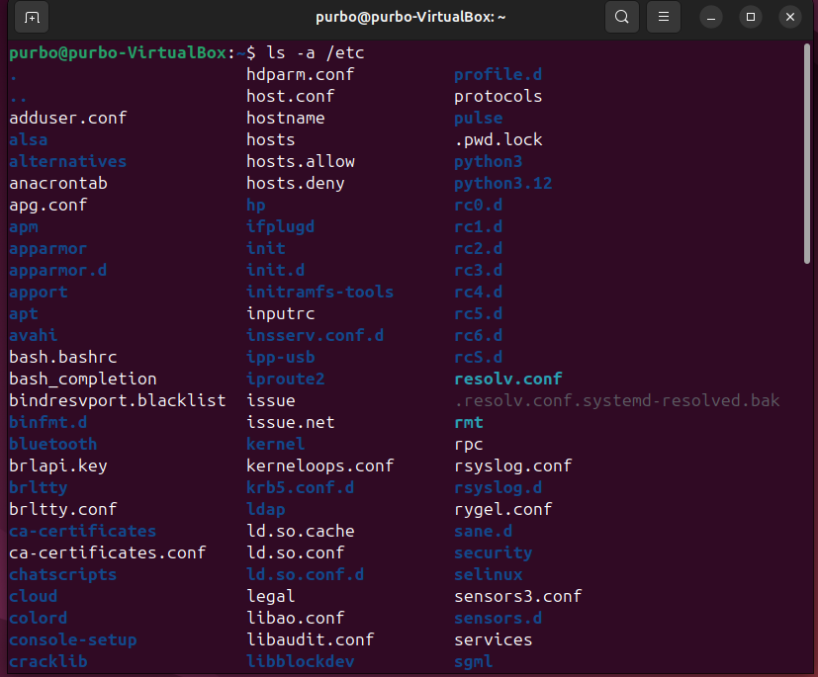Screen dimensions: 818x677
Task: Click the resolv.conf symlink entry
Action: 508,379
